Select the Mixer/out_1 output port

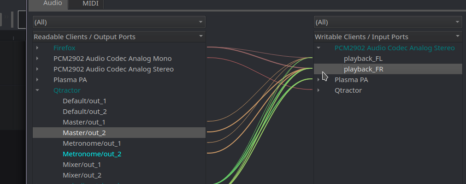(x=82, y=165)
